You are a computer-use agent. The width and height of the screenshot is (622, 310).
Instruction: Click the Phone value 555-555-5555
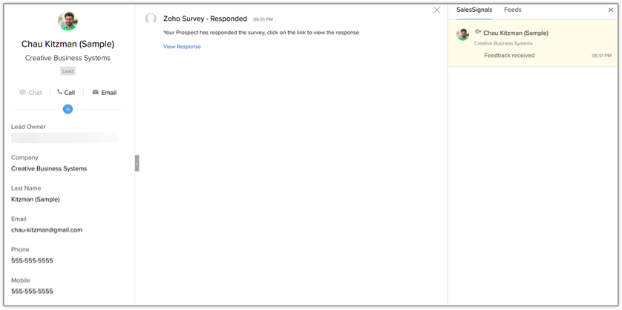(32, 261)
